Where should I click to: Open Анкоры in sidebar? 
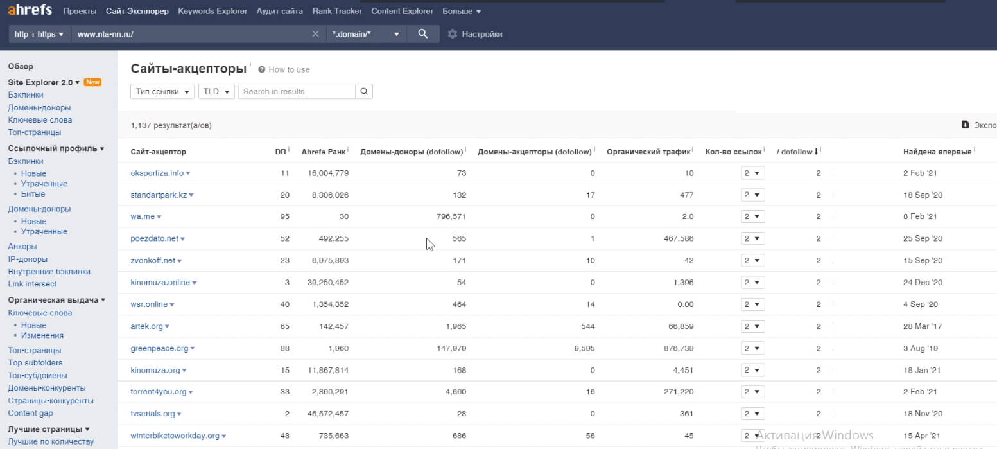point(22,247)
